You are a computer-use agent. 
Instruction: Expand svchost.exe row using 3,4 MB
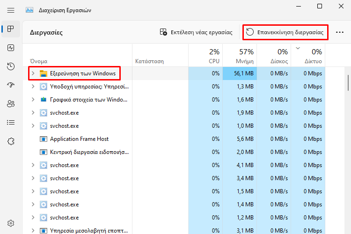(33, 178)
